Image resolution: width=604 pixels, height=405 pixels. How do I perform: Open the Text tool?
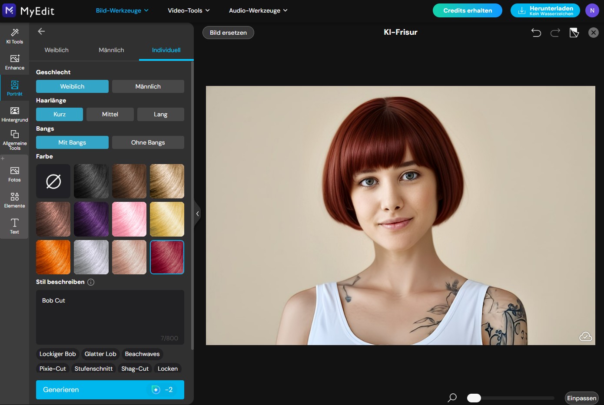(14, 226)
